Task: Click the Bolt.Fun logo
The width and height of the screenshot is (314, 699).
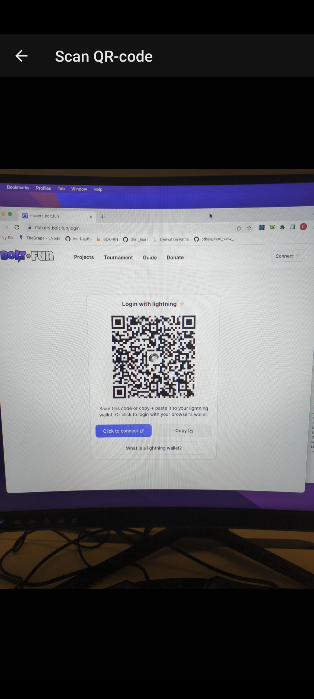Action: pyautogui.click(x=27, y=256)
